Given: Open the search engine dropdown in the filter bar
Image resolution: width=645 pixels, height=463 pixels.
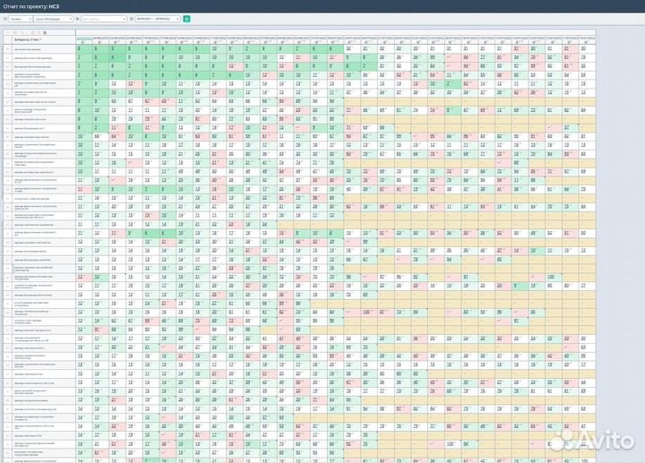Looking at the screenshot, I should pyautogui.click(x=19, y=18).
